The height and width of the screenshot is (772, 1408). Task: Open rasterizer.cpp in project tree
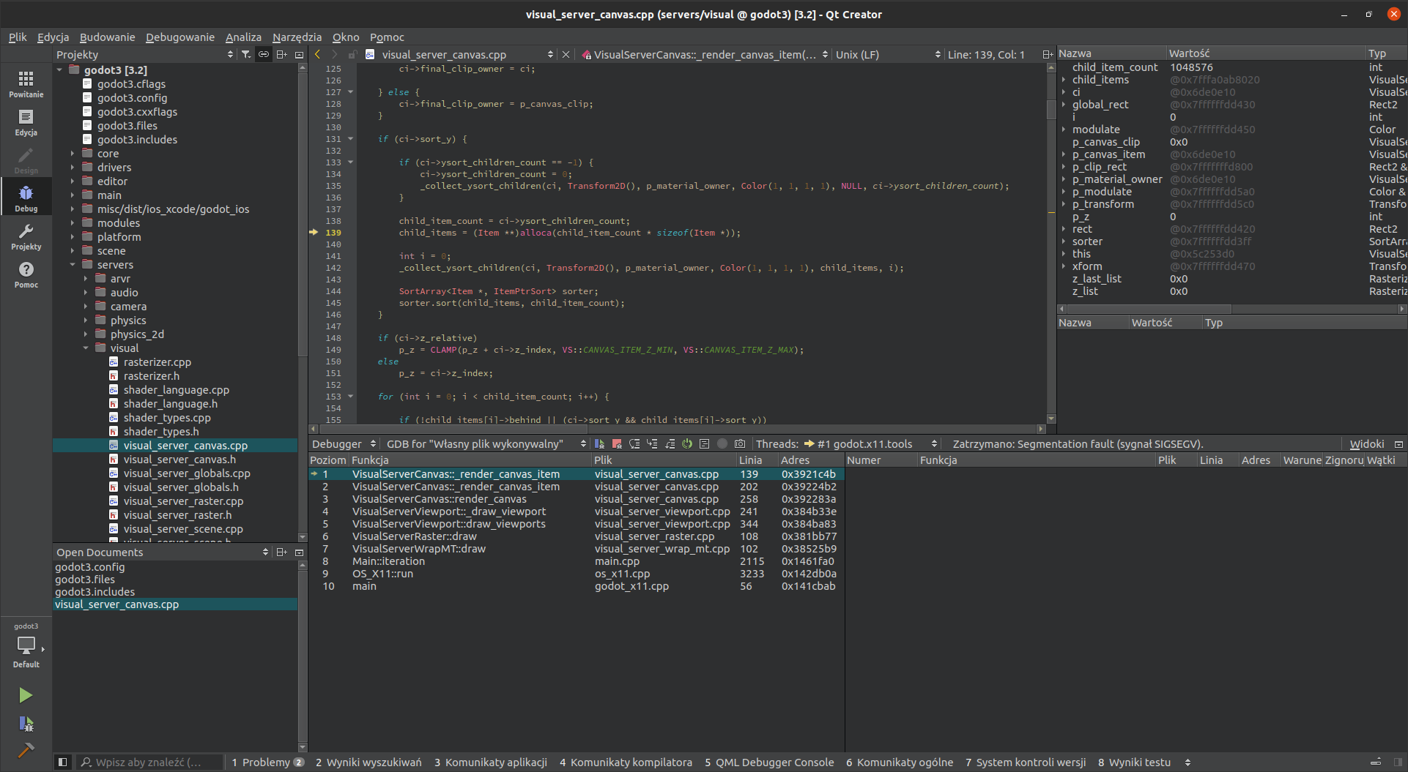[157, 362]
